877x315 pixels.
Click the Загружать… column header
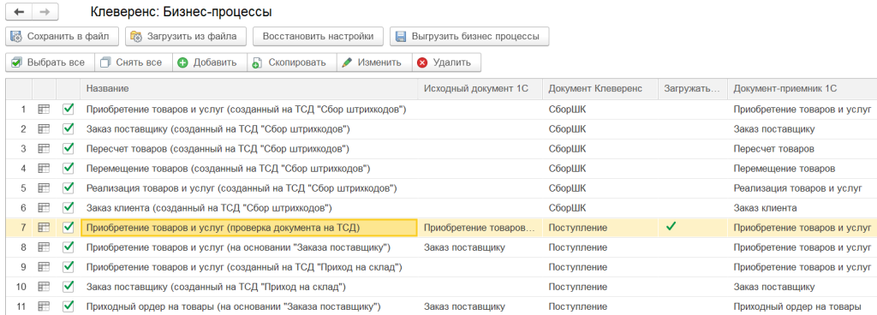coord(692,89)
